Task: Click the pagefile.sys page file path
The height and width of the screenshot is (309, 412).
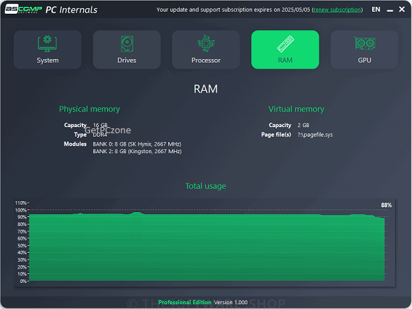Action: click(316, 135)
